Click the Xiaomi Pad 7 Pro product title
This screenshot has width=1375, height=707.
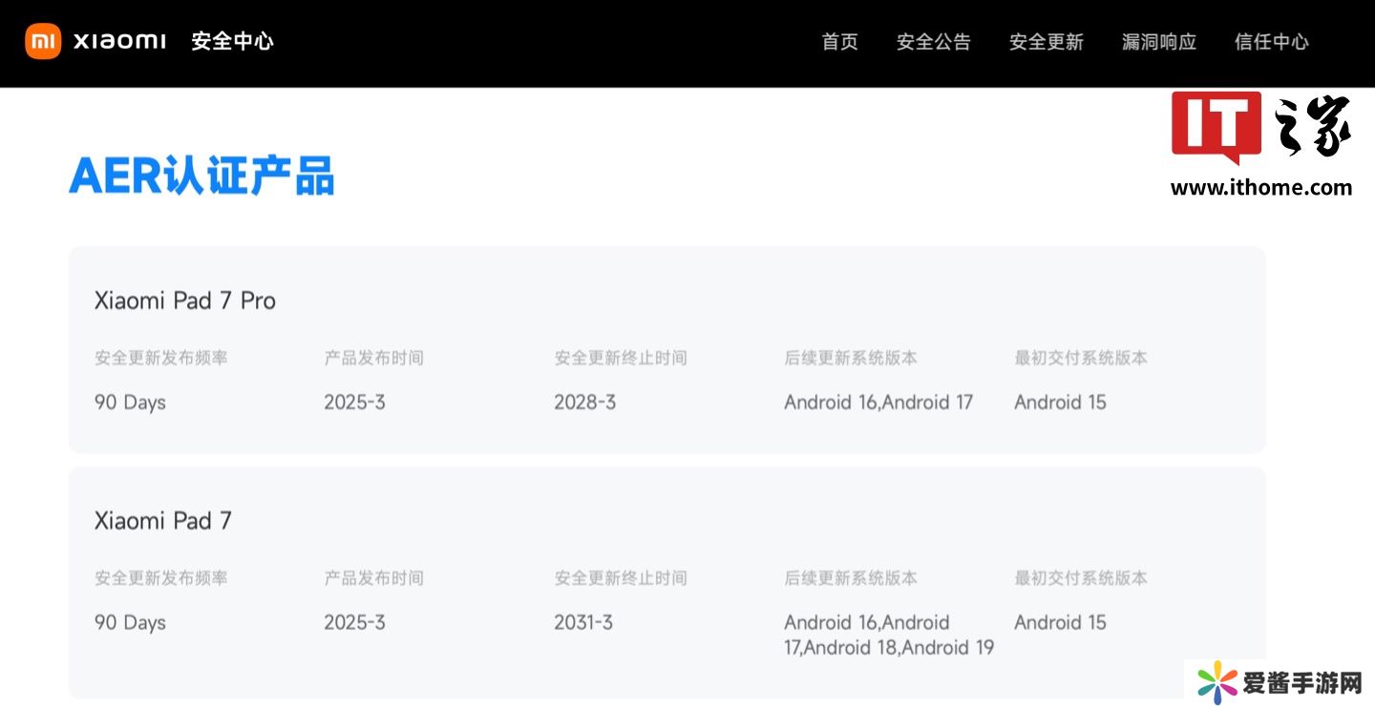coord(185,301)
